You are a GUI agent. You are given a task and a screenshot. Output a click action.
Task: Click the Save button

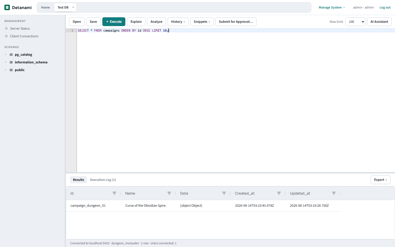(93, 22)
